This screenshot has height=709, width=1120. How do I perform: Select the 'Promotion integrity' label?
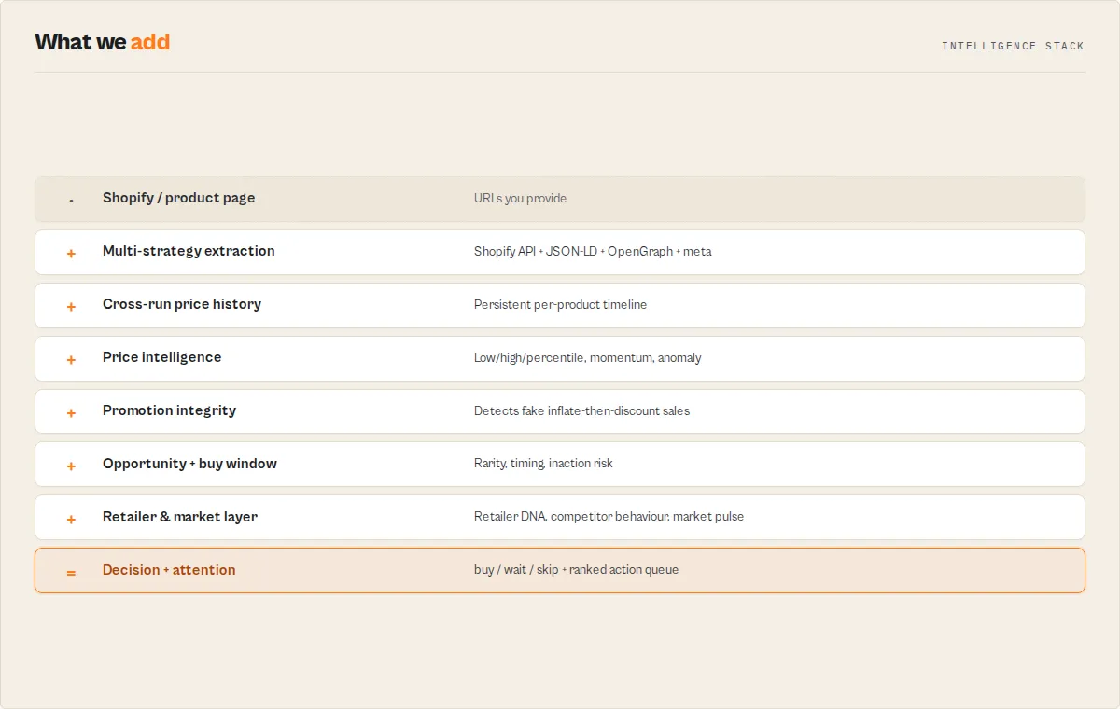coord(169,410)
